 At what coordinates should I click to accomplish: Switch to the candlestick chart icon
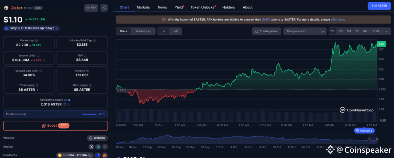(176, 31)
